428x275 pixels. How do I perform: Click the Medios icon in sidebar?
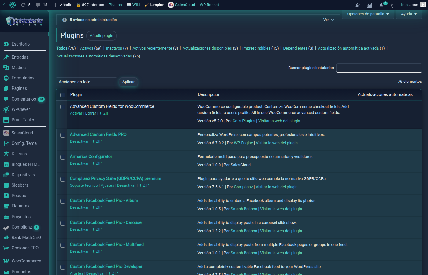point(6,68)
